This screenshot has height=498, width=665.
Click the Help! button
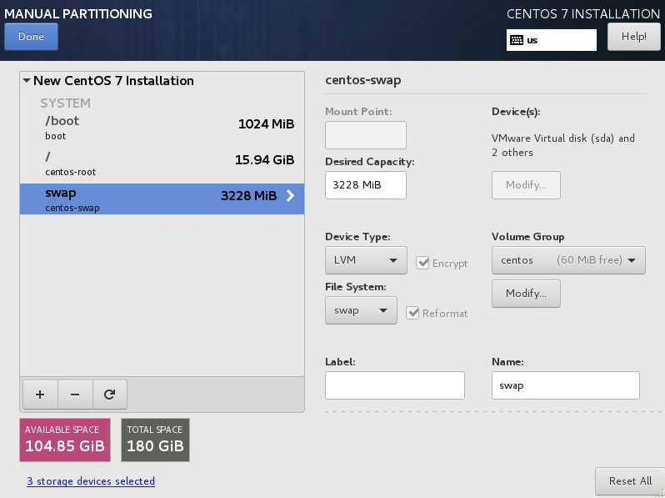pos(633,37)
